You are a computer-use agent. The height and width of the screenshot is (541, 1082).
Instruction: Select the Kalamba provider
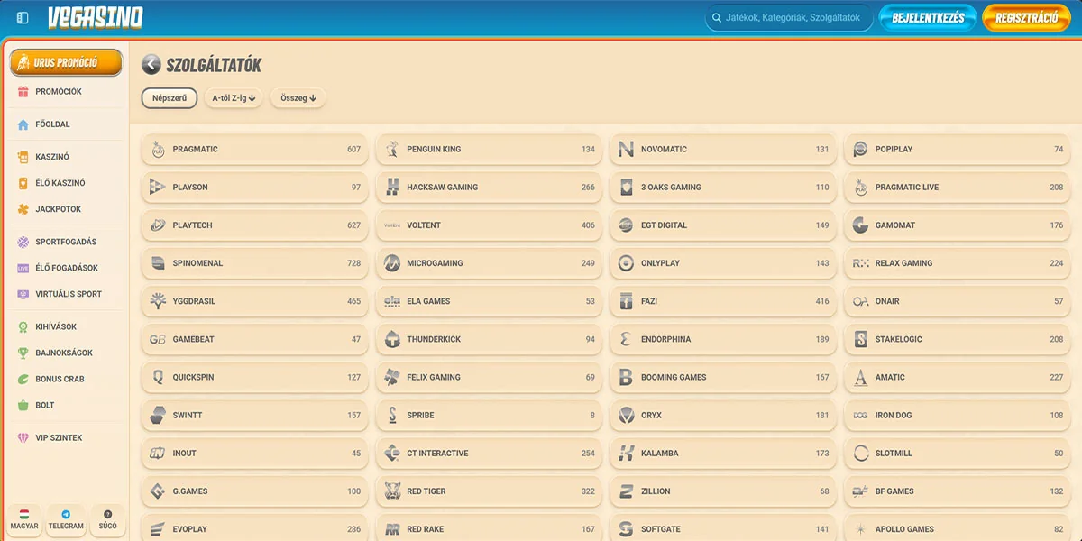pos(723,453)
